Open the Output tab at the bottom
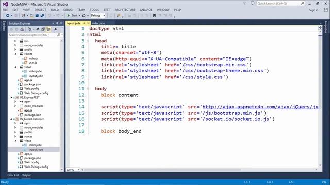The height and width of the screenshot is (185, 330). click(x=26, y=175)
